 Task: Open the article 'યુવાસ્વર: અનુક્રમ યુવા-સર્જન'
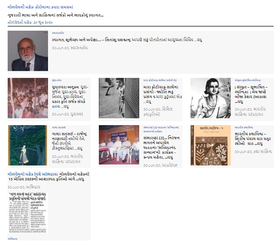(x=70, y=96)
